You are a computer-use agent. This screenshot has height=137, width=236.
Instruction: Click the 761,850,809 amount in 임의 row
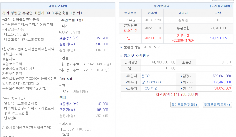218,38
